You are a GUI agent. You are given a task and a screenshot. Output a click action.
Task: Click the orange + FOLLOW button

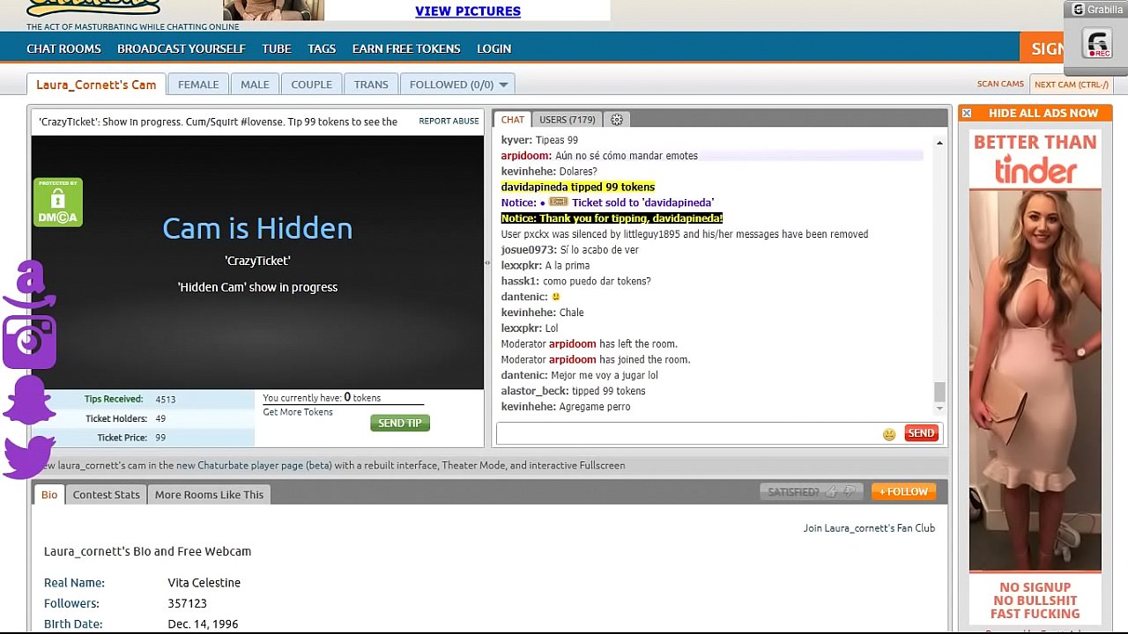903,492
